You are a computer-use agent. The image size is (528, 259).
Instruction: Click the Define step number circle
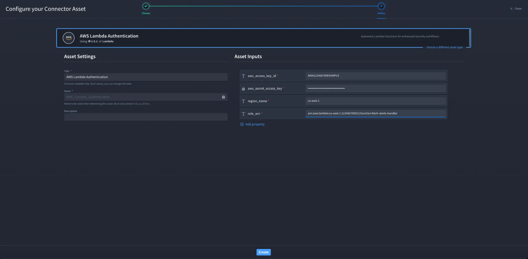[x=381, y=6]
